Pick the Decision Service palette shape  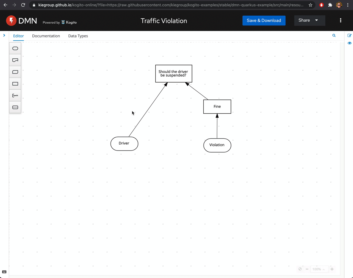click(15, 107)
